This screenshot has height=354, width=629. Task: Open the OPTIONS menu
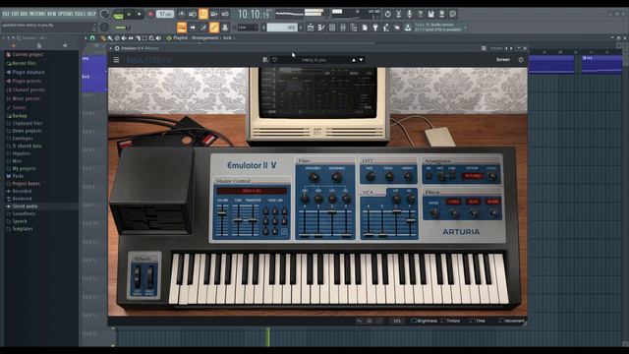coord(65,14)
